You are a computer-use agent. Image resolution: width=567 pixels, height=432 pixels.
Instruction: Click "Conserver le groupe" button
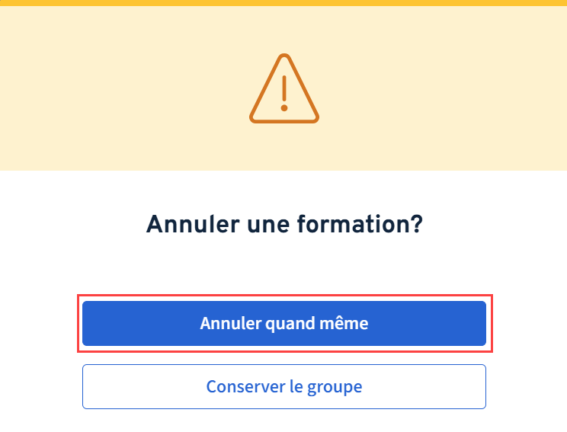(x=283, y=386)
